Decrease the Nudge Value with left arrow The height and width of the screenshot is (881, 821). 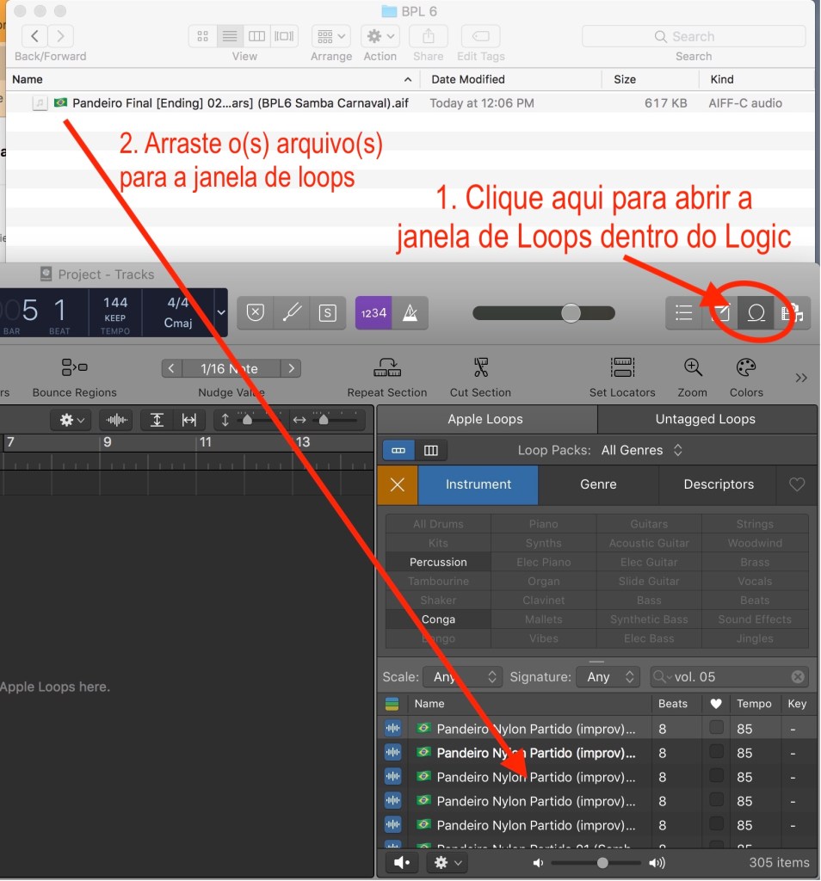[171, 368]
